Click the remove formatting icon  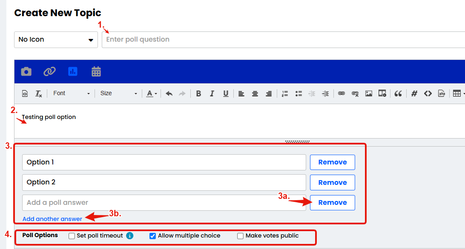[x=39, y=93]
